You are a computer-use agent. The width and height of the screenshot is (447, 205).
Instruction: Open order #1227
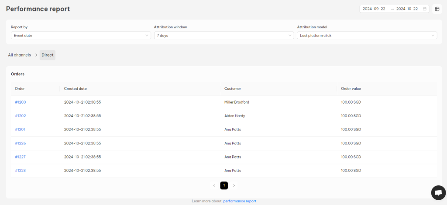(x=21, y=157)
